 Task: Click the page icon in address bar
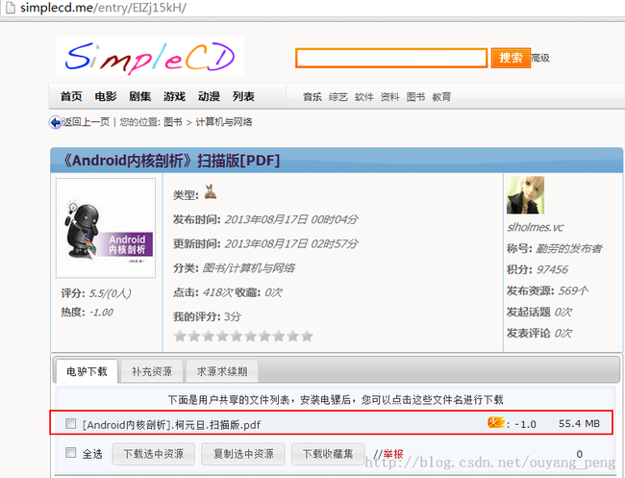coord(10,8)
